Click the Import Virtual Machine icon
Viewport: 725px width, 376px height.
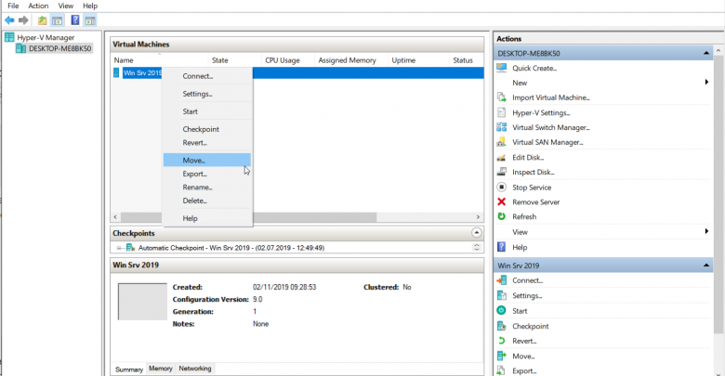pyautogui.click(x=501, y=97)
